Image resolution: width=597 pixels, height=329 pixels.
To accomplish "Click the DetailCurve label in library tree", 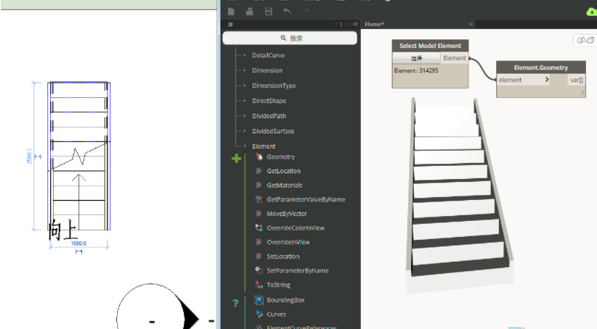I will click(x=269, y=55).
